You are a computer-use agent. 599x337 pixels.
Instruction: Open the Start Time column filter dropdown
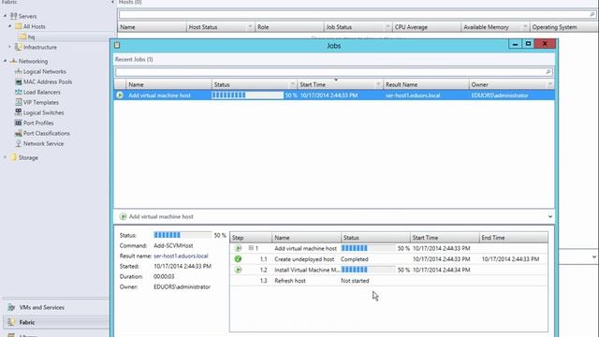click(x=378, y=84)
